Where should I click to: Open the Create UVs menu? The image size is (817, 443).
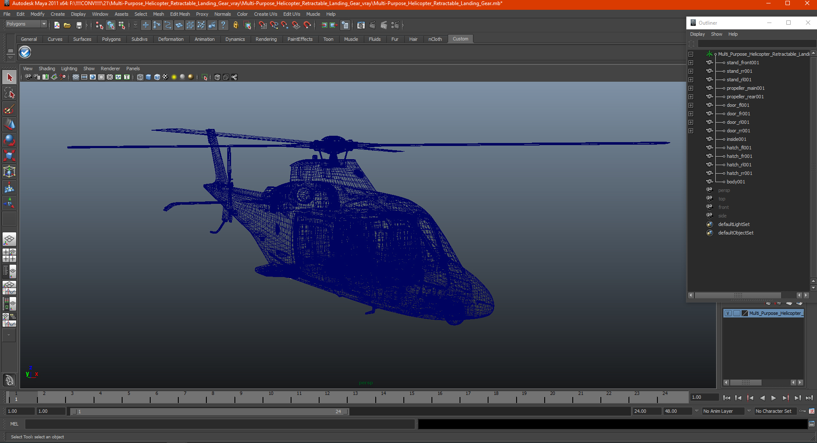tap(266, 14)
